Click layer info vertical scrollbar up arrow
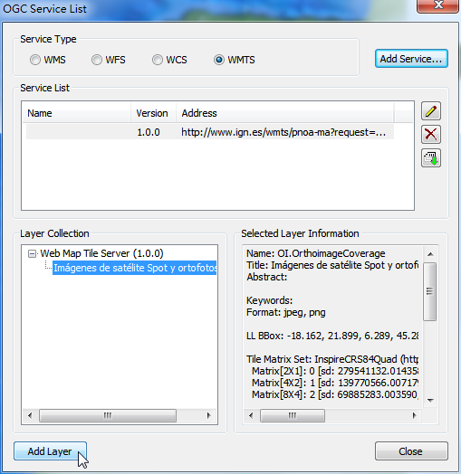Viewport: 461px width, 474px height. tap(430, 254)
